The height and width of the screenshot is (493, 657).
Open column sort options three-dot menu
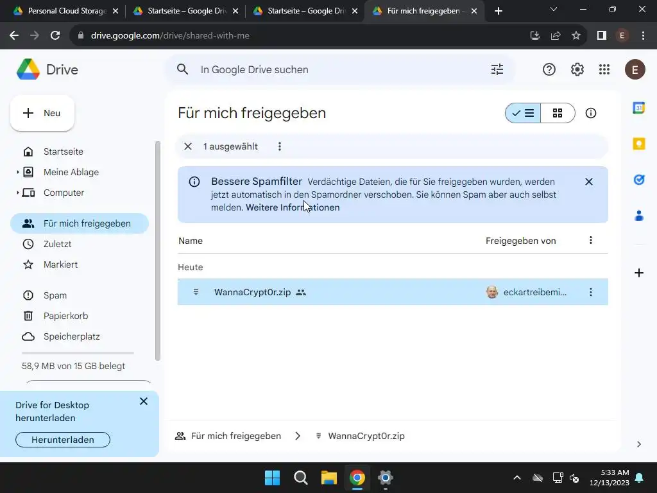[x=590, y=240]
